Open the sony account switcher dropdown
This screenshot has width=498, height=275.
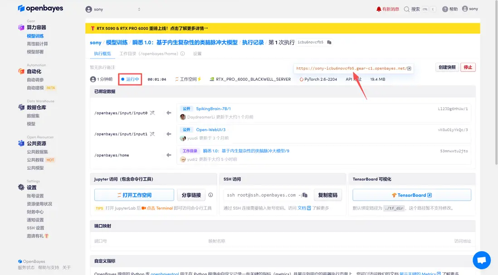pos(113,9)
